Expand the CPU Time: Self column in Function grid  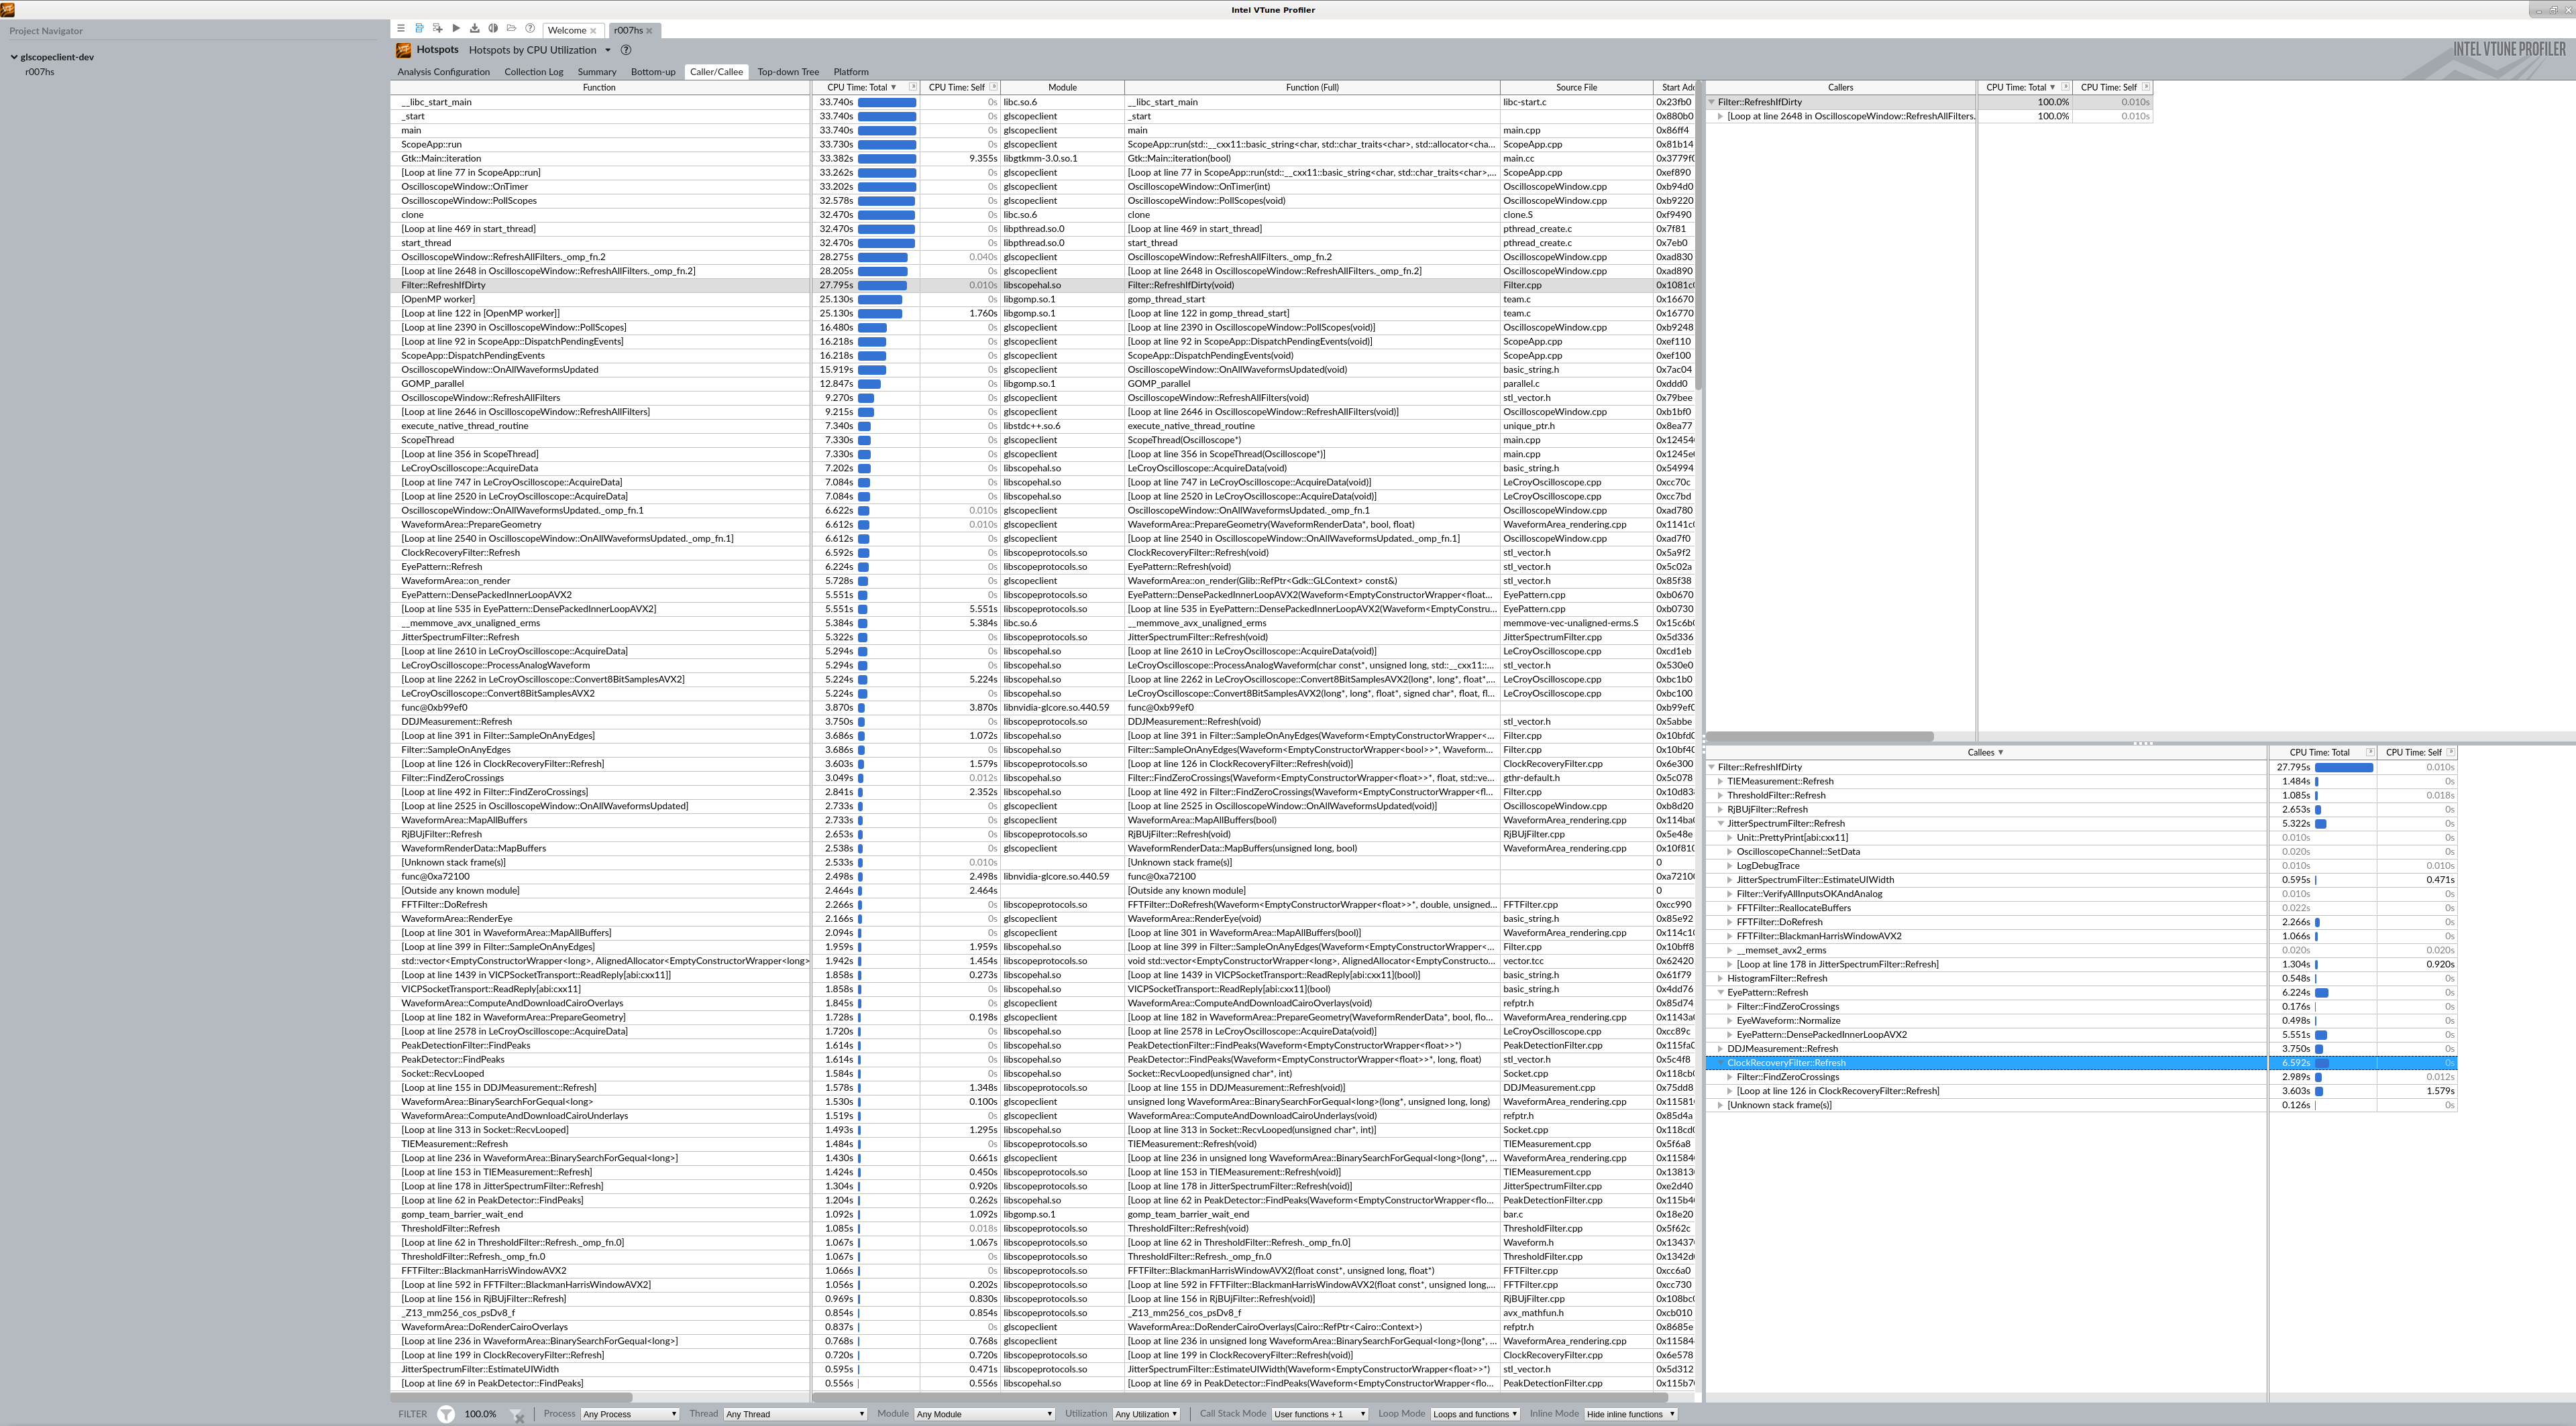994,87
